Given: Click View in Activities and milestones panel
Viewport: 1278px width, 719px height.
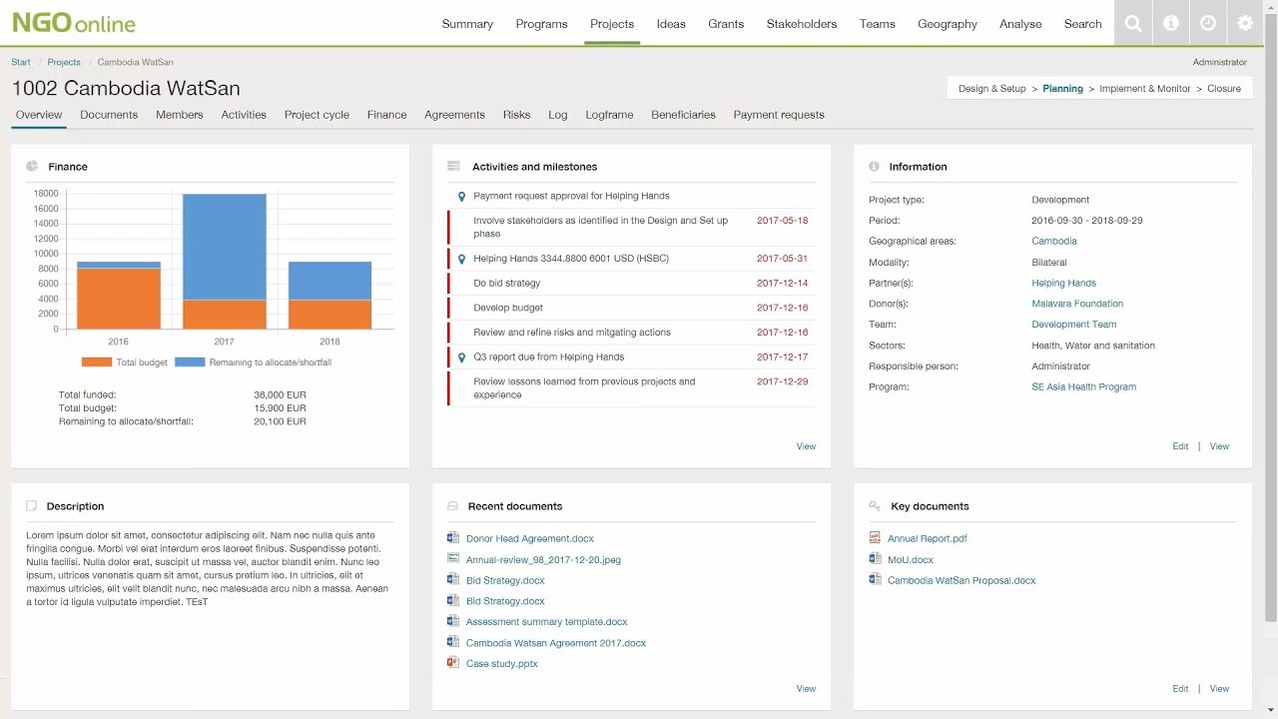Looking at the screenshot, I should pos(806,446).
